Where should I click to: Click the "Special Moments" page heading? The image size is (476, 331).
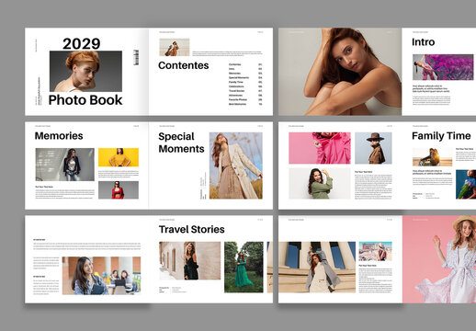click(x=181, y=143)
